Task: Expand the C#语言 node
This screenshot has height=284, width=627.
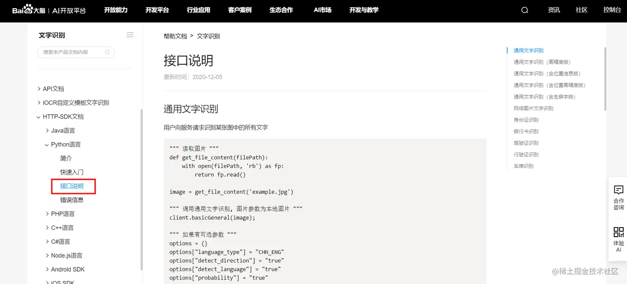Action: (x=47, y=242)
